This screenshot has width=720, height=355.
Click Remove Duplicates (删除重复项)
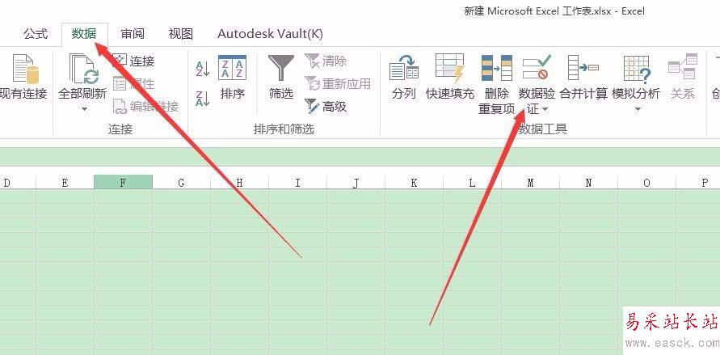click(496, 84)
